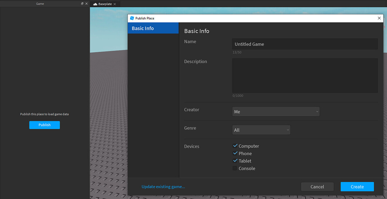The image size is (387, 199).
Task: Click the Creator label
Action: click(x=192, y=110)
